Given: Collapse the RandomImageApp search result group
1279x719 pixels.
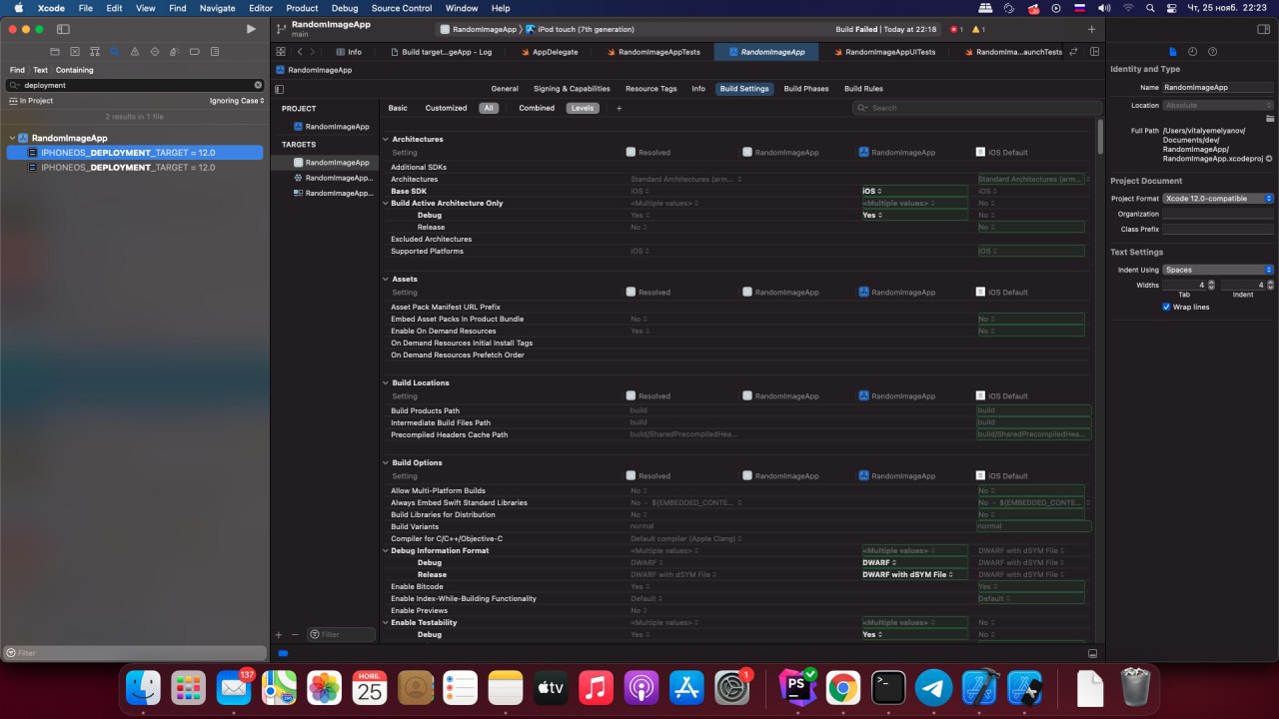Looking at the screenshot, I should (12, 138).
